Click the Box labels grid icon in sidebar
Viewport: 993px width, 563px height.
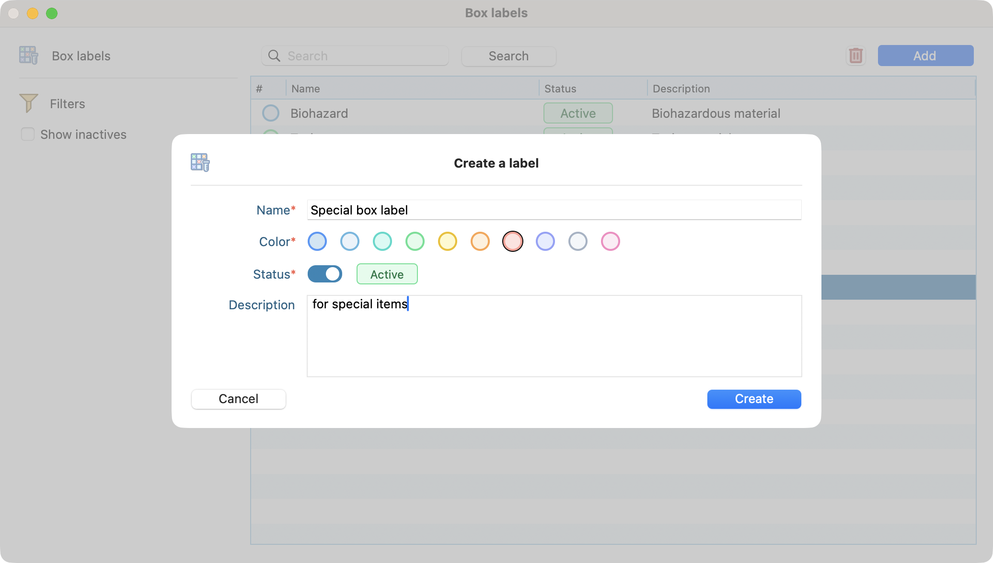coord(28,56)
